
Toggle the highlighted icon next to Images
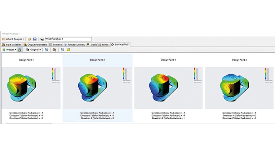20,50
